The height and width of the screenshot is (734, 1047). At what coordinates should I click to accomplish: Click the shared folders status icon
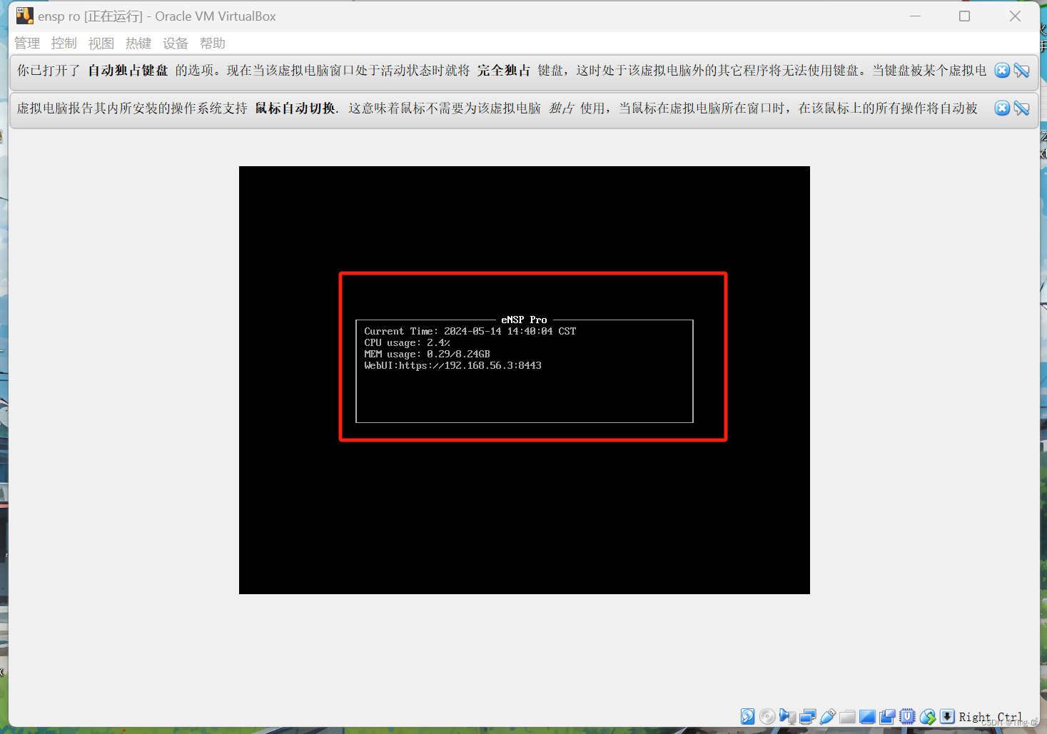click(848, 717)
